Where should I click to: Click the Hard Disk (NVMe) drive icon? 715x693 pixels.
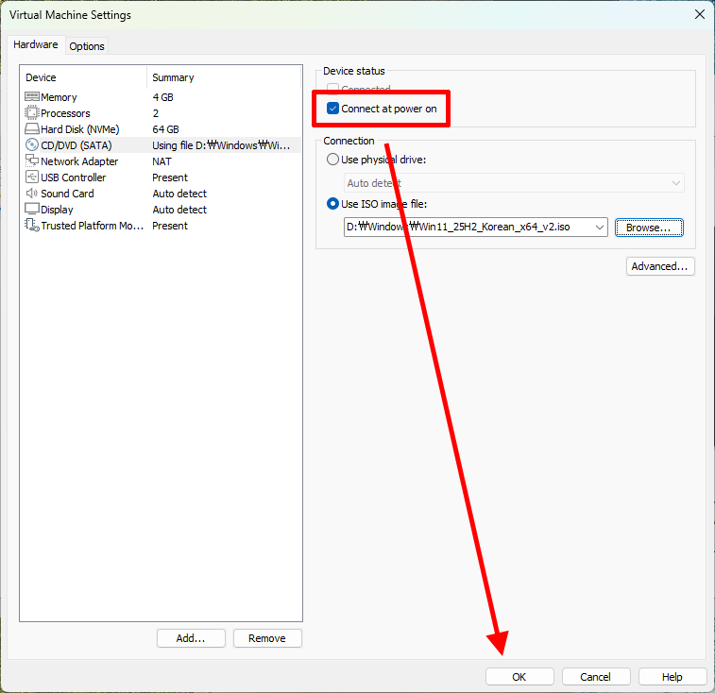point(32,128)
